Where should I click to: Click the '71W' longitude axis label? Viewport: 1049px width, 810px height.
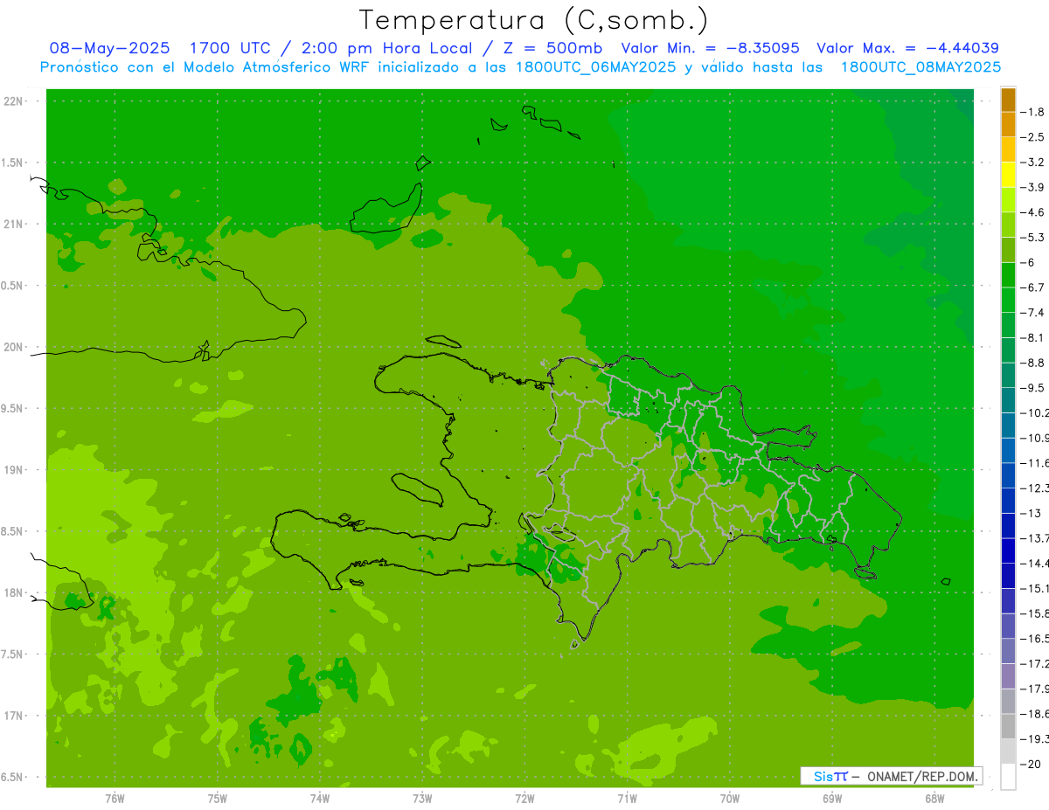pyautogui.click(x=627, y=798)
